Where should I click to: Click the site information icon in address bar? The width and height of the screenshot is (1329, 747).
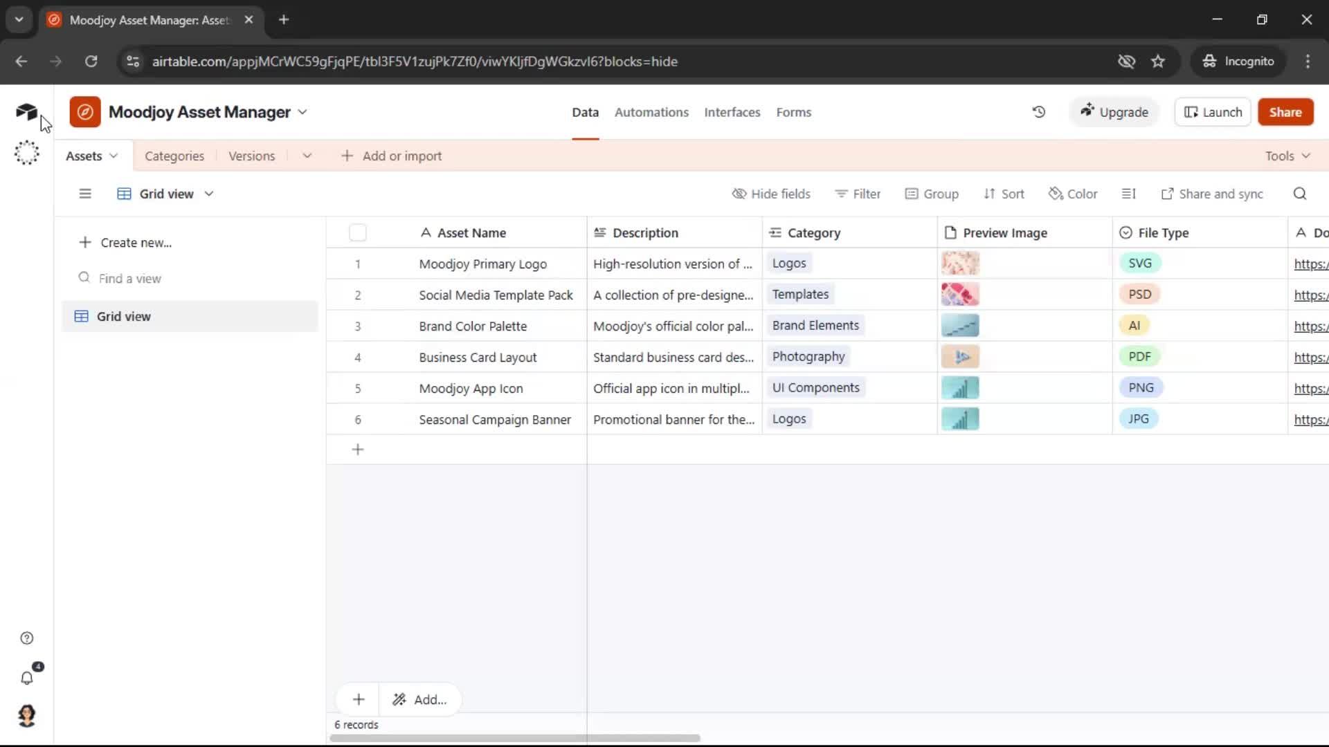[x=133, y=61]
